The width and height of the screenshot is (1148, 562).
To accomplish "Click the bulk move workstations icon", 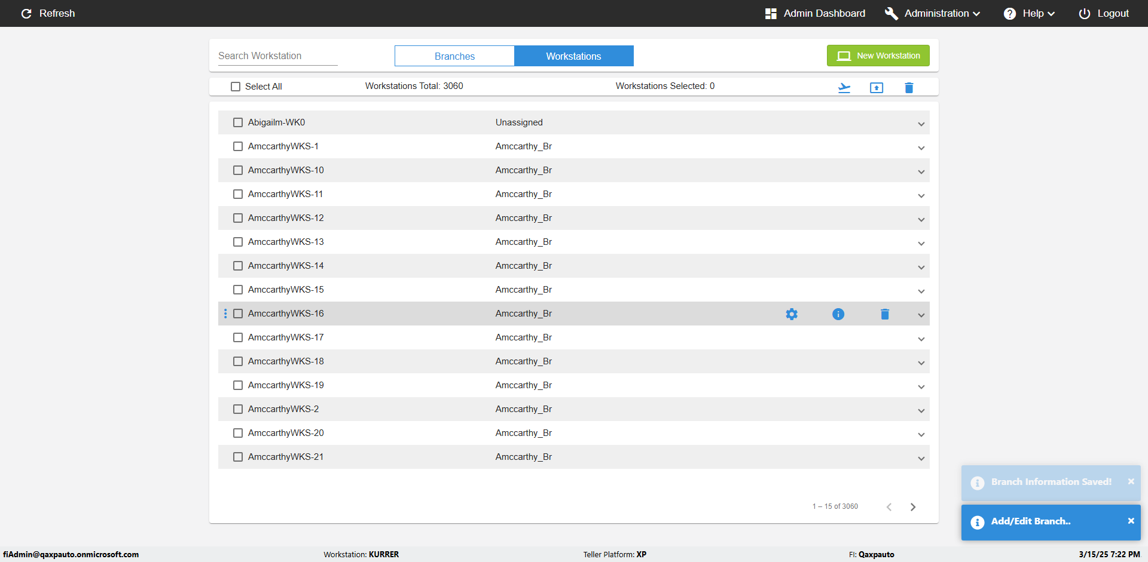I will pyautogui.click(x=844, y=88).
